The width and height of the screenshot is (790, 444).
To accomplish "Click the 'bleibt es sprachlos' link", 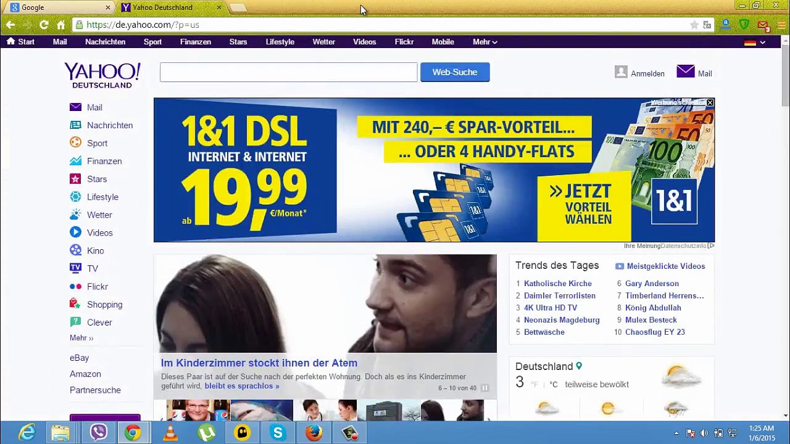I will [x=242, y=386].
